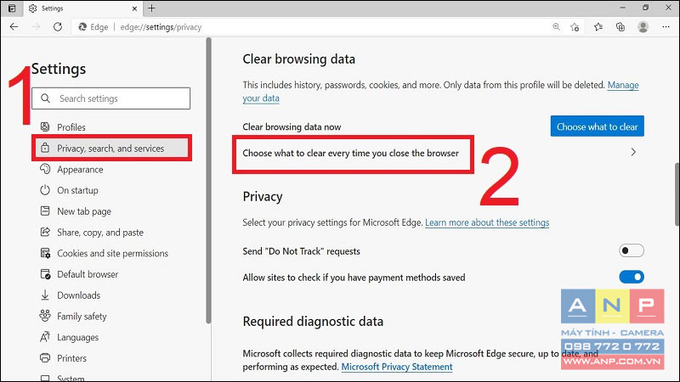Viewport: 680px width, 382px height.
Task: Open Choose what to clear every time row
Action: pyautogui.click(x=443, y=153)
